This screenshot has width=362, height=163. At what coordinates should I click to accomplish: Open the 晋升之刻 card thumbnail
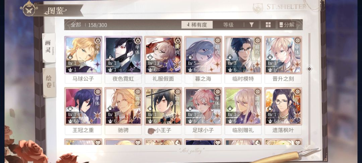tap(283, 55)
